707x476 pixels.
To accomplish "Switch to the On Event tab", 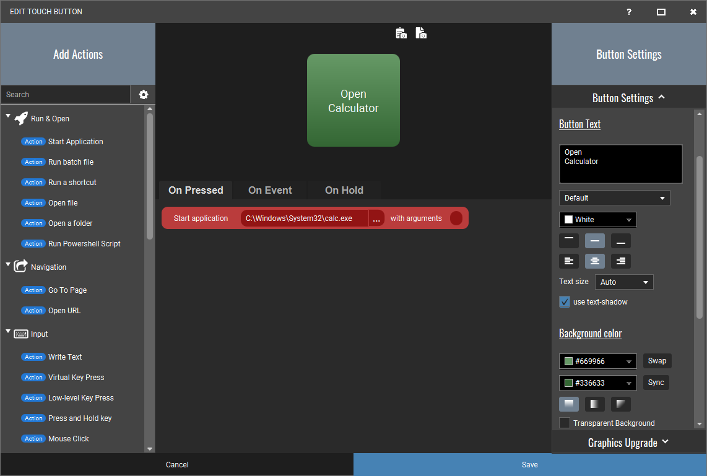I will tap(270, 191).
